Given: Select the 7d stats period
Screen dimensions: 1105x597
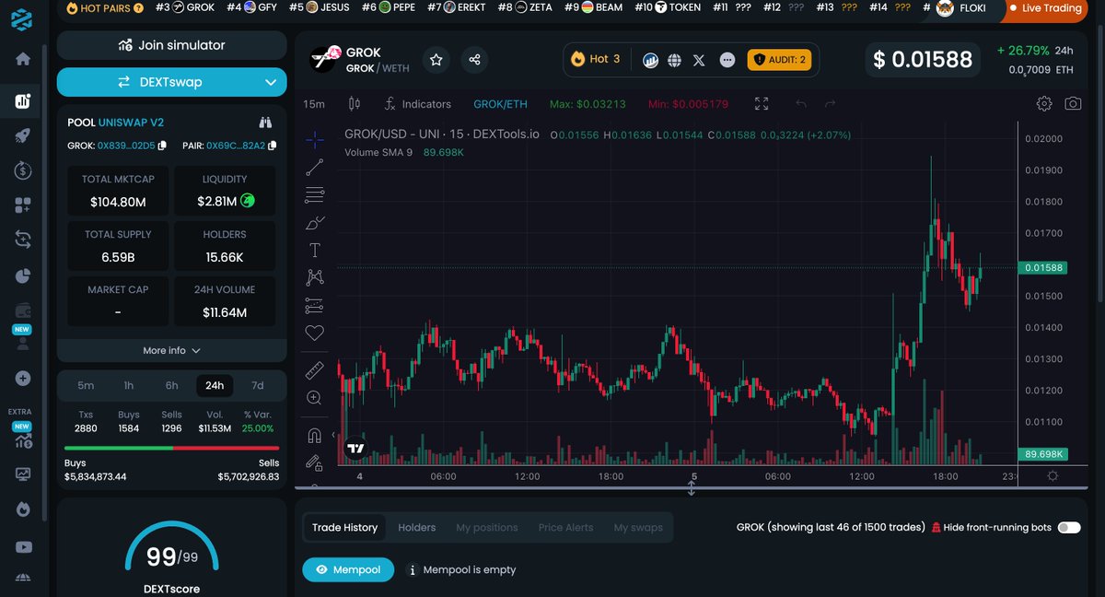Looking at the screenshot, I should tap(258, 385).
